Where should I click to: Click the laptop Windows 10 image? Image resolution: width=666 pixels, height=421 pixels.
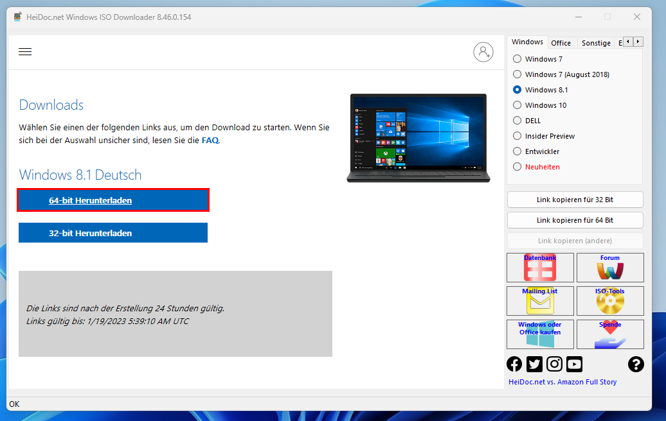pyautogui.click(x=419, y=138)
